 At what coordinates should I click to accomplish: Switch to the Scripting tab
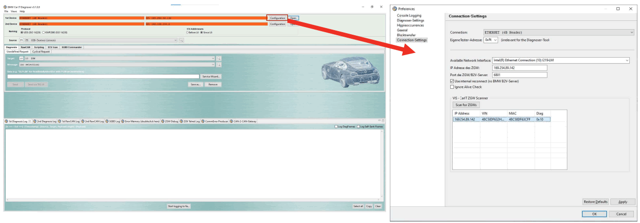point(39,47)
